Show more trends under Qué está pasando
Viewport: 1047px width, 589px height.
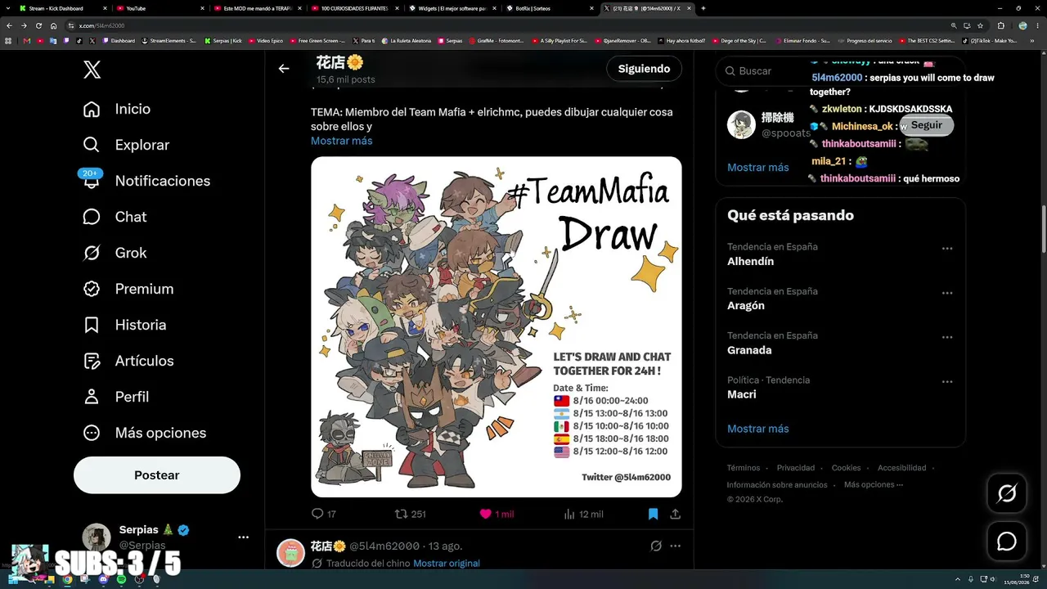click(758, 429)
